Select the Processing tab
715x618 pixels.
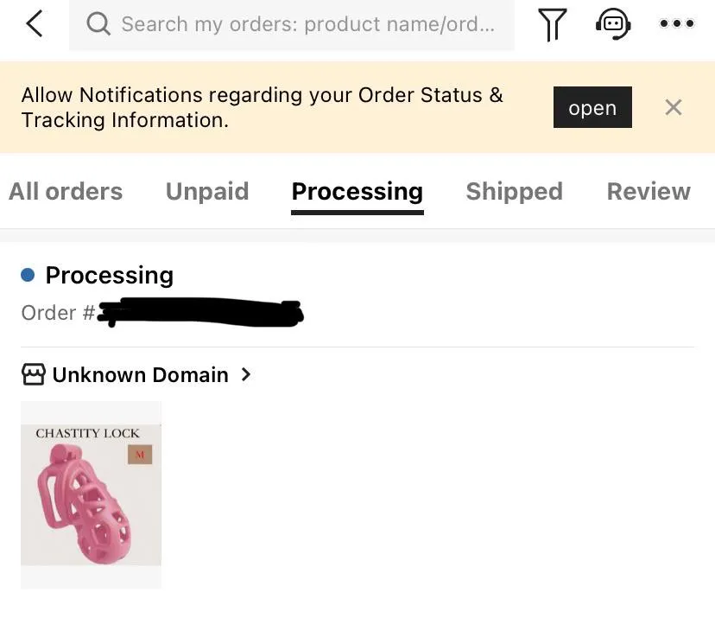pyautogui.click(x=357, y=191)
